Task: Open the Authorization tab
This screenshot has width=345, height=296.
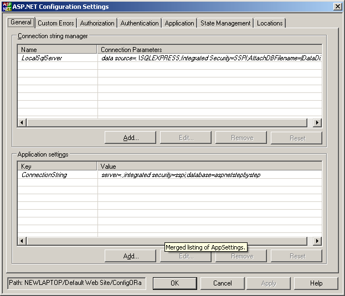Action: 97,23
